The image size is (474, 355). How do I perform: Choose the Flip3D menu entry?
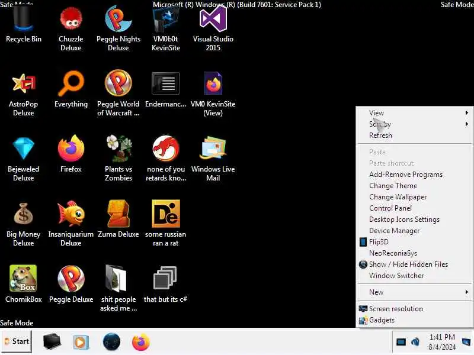[x=414, y=242]
